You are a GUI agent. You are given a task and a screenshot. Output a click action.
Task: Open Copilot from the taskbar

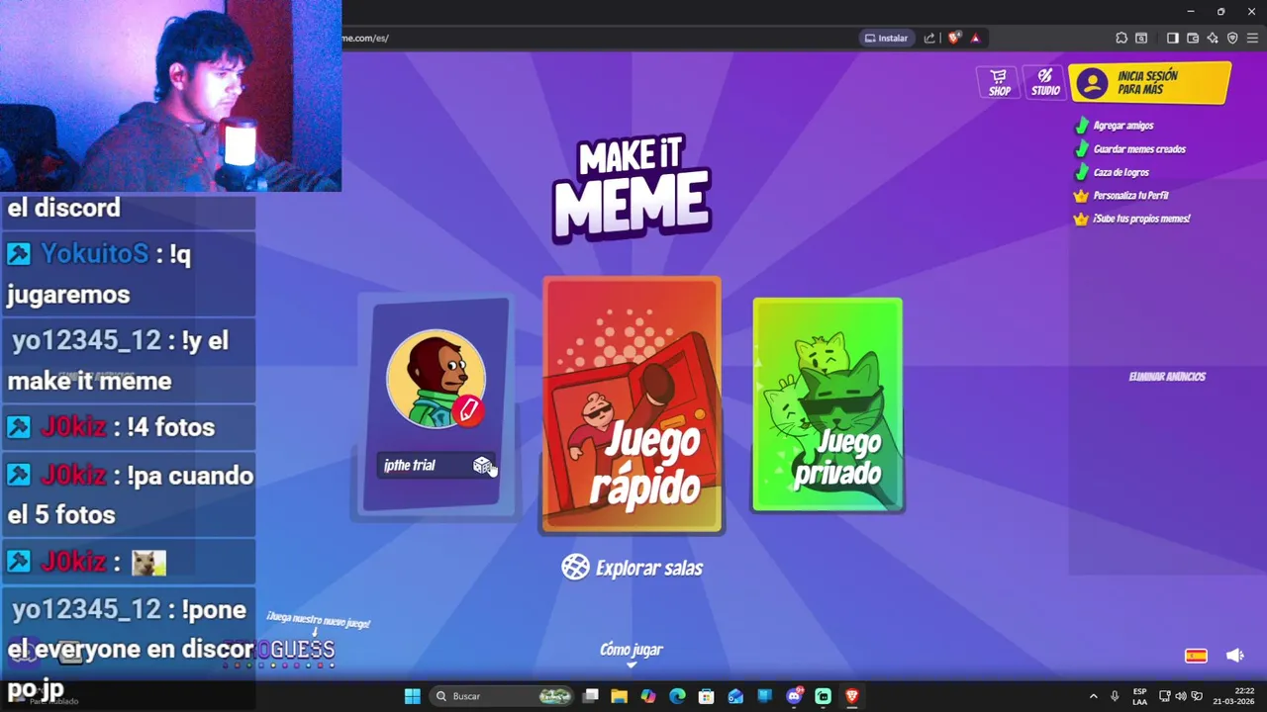point(648,696)
